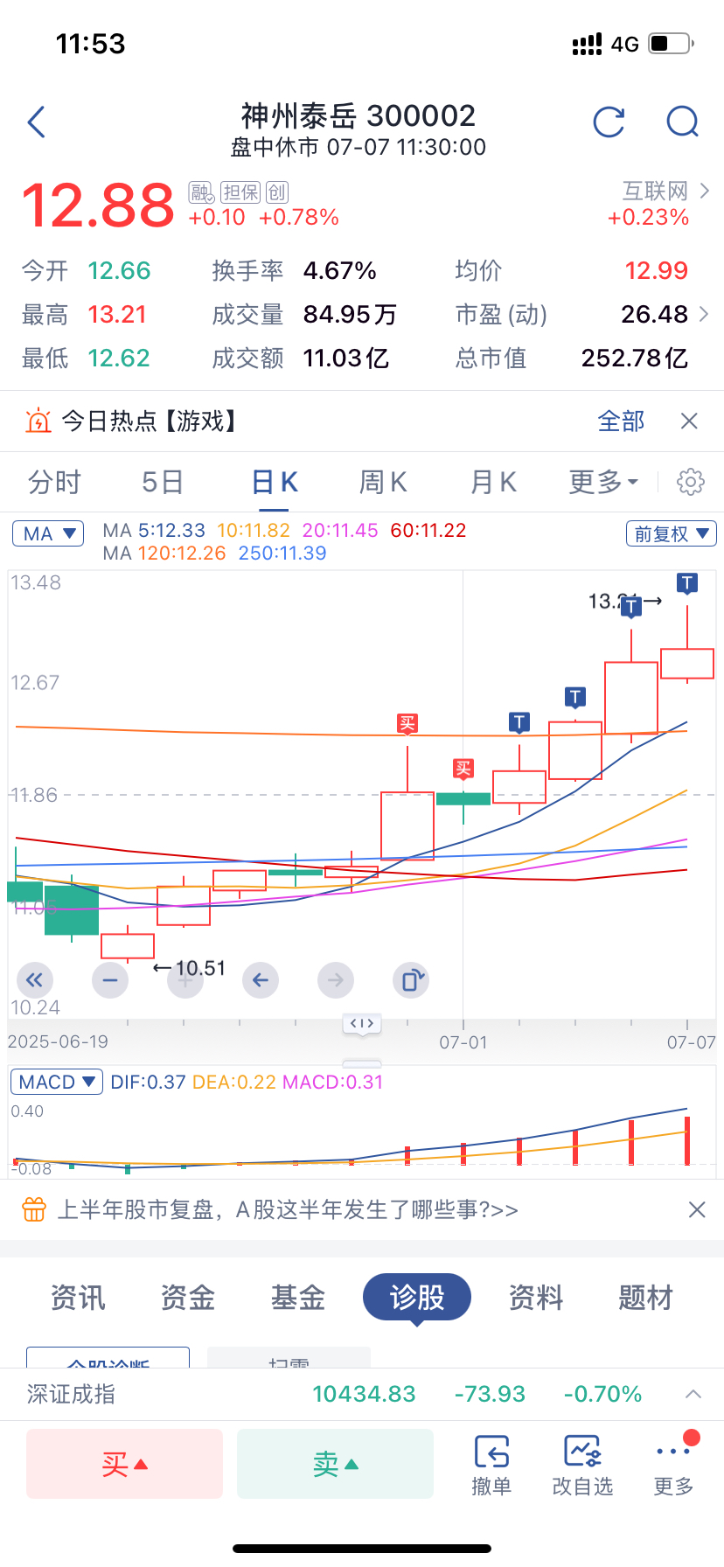Jump to earliest candles double-arrow button
The width and height of the screenshot is (724, 1567).
coord(34,980)
